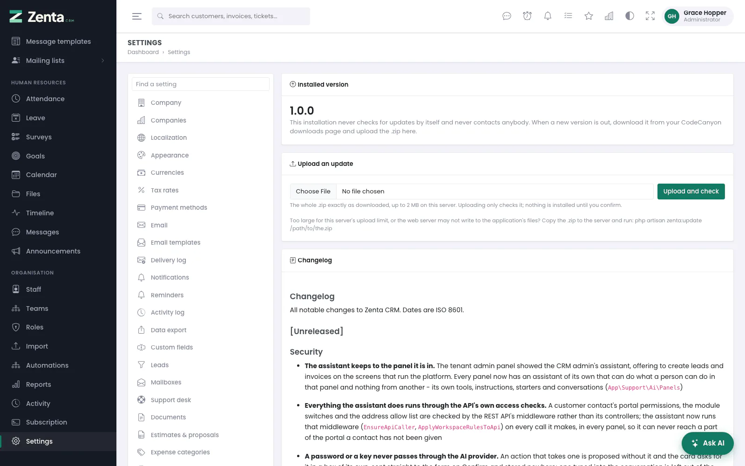
Task: Open the notifications bell in top bar
Action: [x=548, y=16]
